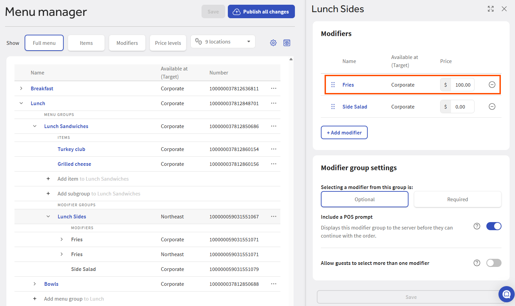
Task: Click the Add modifier button
Action: 344,132
